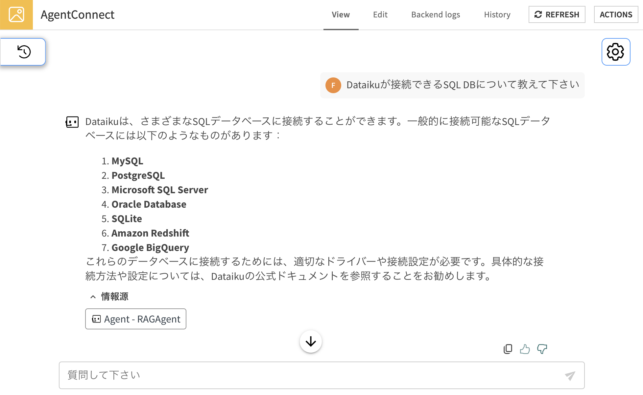Open the conversation history panel icon
The width and height of the screenshot is (643, 395).
24,52
